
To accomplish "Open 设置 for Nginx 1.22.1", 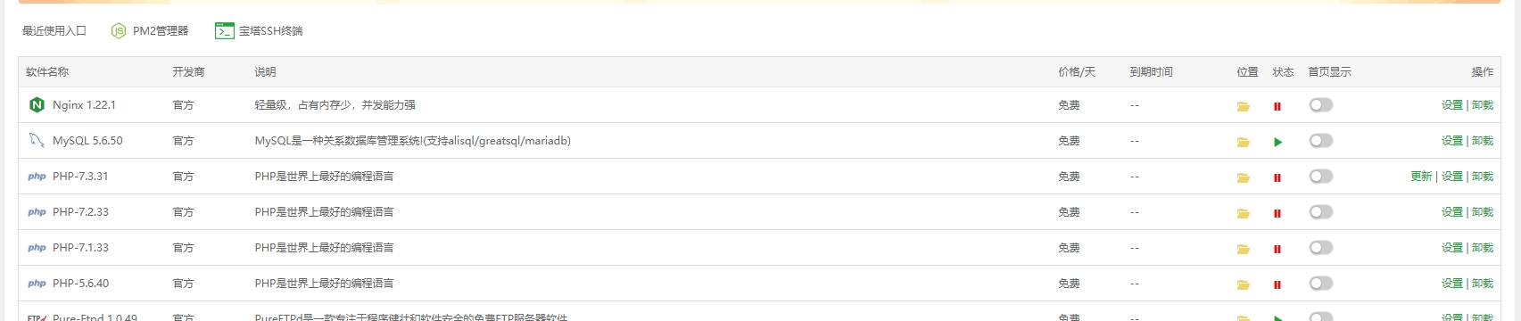I will (1451, 105).
